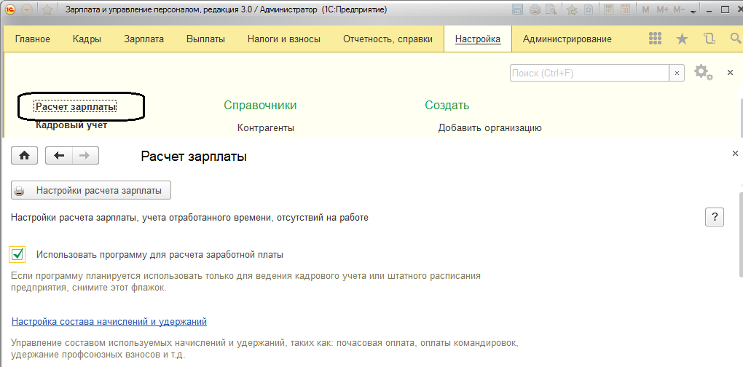
Task: Click the Print preview icon in title bar
Action: (x=551, y=9)
